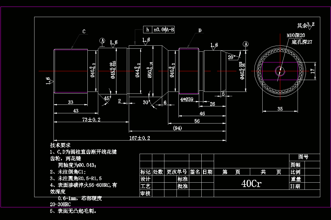Select the 167±0.2 overall length
The height and width of the screenshot is (220, 331).
[x=140, y=138]
